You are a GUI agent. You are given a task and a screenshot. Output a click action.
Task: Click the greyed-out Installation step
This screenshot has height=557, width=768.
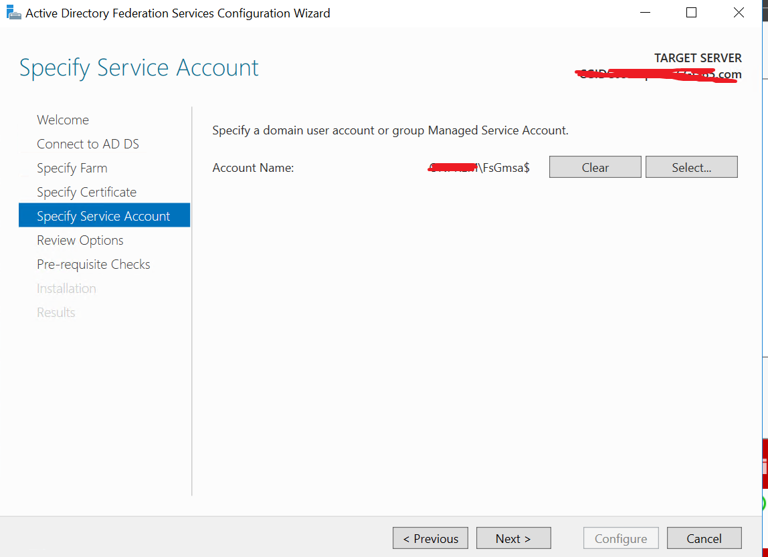pos(66,288)
